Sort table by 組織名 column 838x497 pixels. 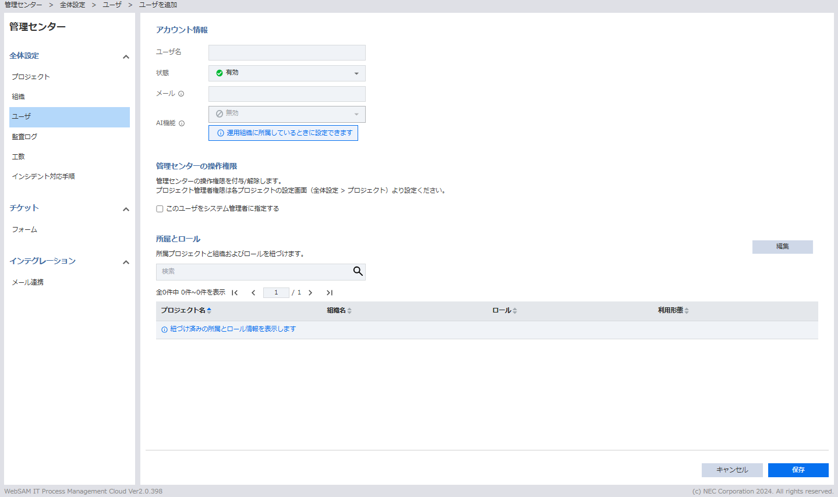[349, 311]
